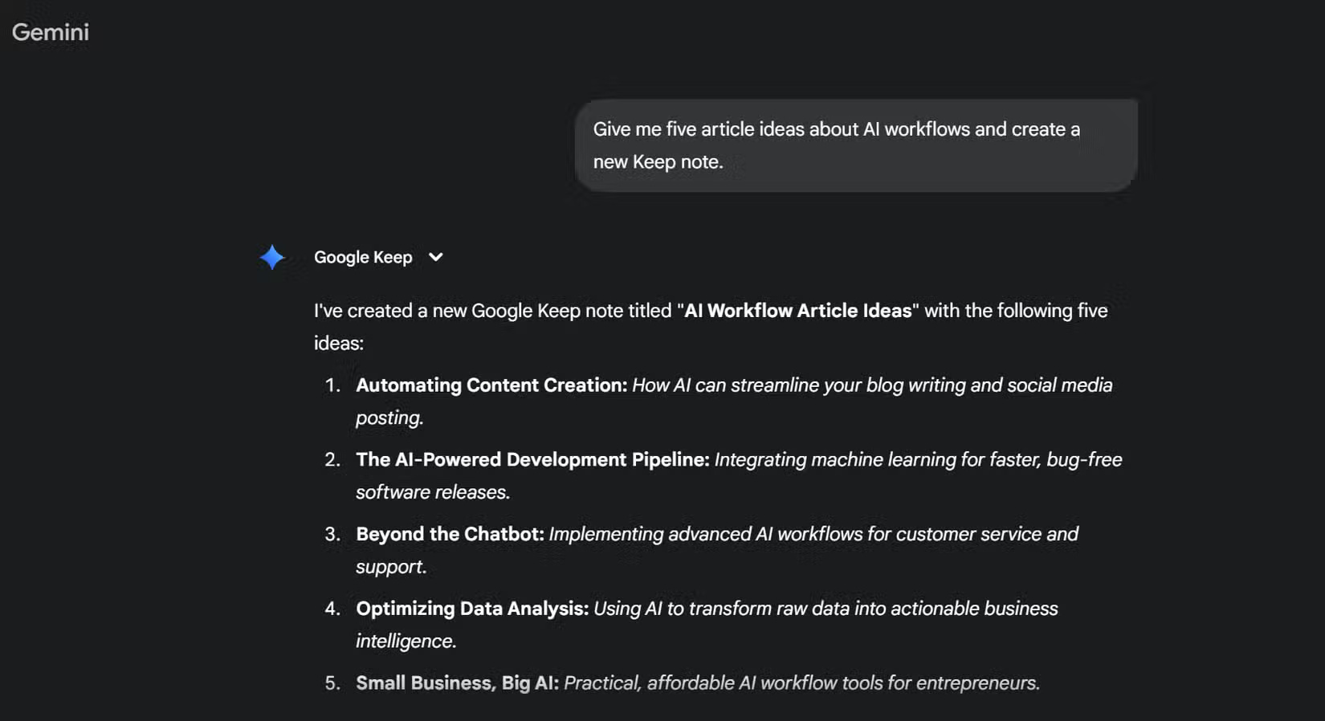This screenshot has height=721, width=1325.
Task: Click the italic machine learning description text
Action: (918, 460)
